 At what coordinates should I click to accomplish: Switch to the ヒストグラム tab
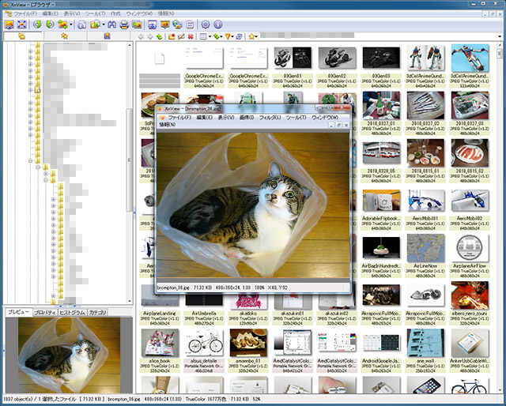pos(72,313)
